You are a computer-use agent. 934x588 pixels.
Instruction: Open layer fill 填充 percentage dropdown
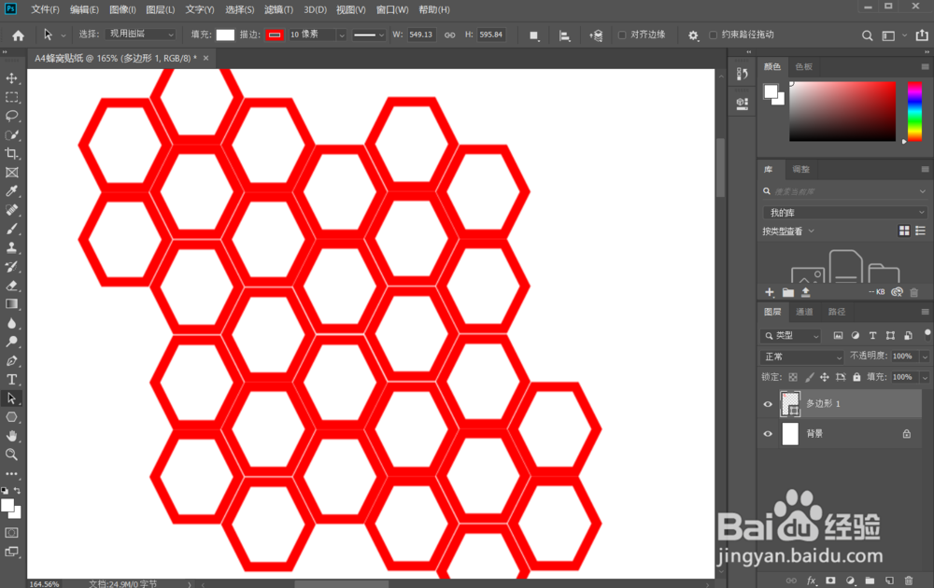925,377
